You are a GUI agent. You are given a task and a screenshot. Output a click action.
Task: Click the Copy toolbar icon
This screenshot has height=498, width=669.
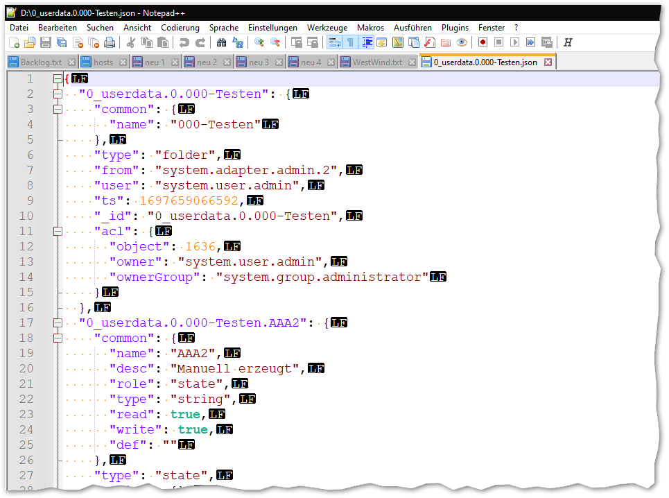pyautogui.click(x=147, y=43)
